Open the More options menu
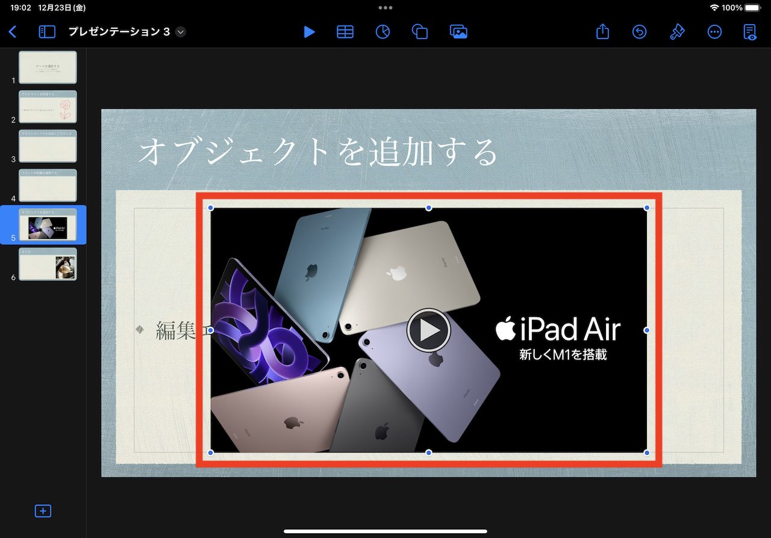The image size is (771, 538). (714, 32)
